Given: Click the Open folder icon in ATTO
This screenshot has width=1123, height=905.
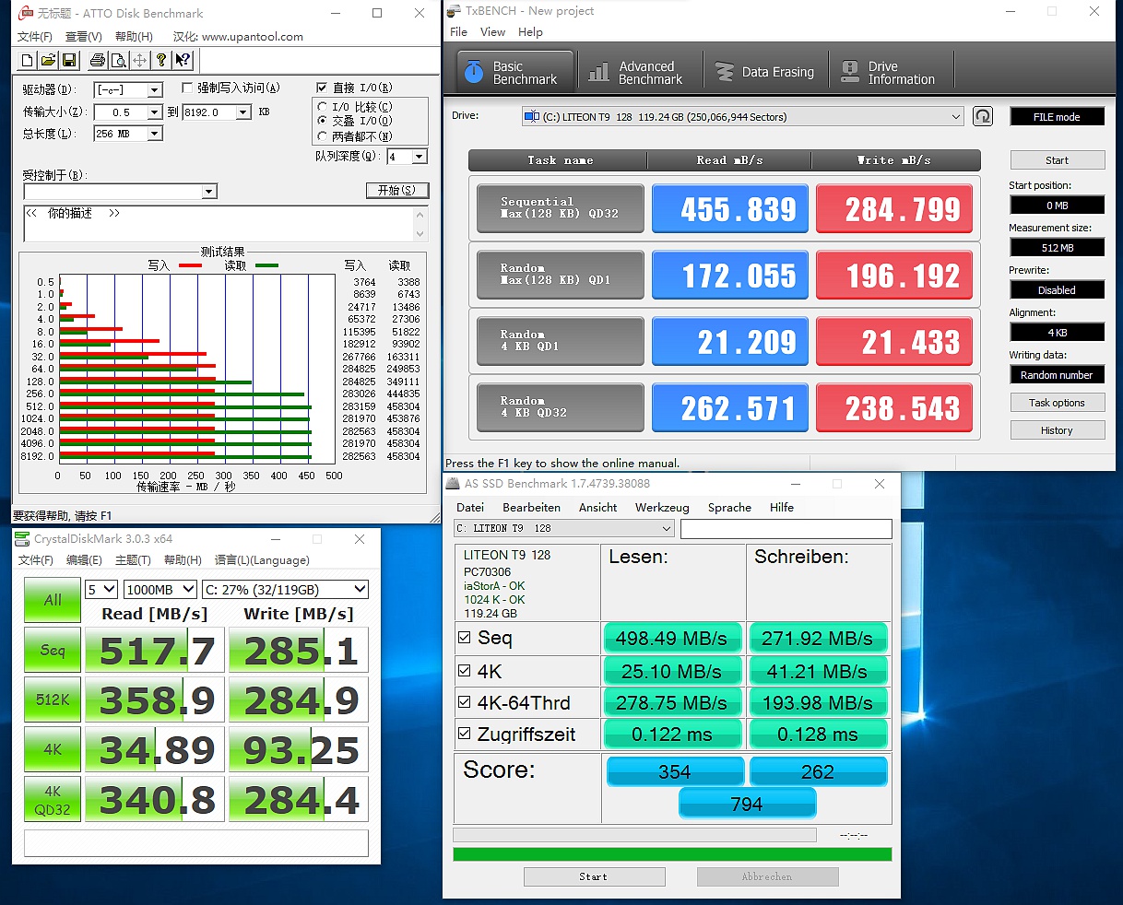Looking at the screenshot, I should (x=48, y=61).
